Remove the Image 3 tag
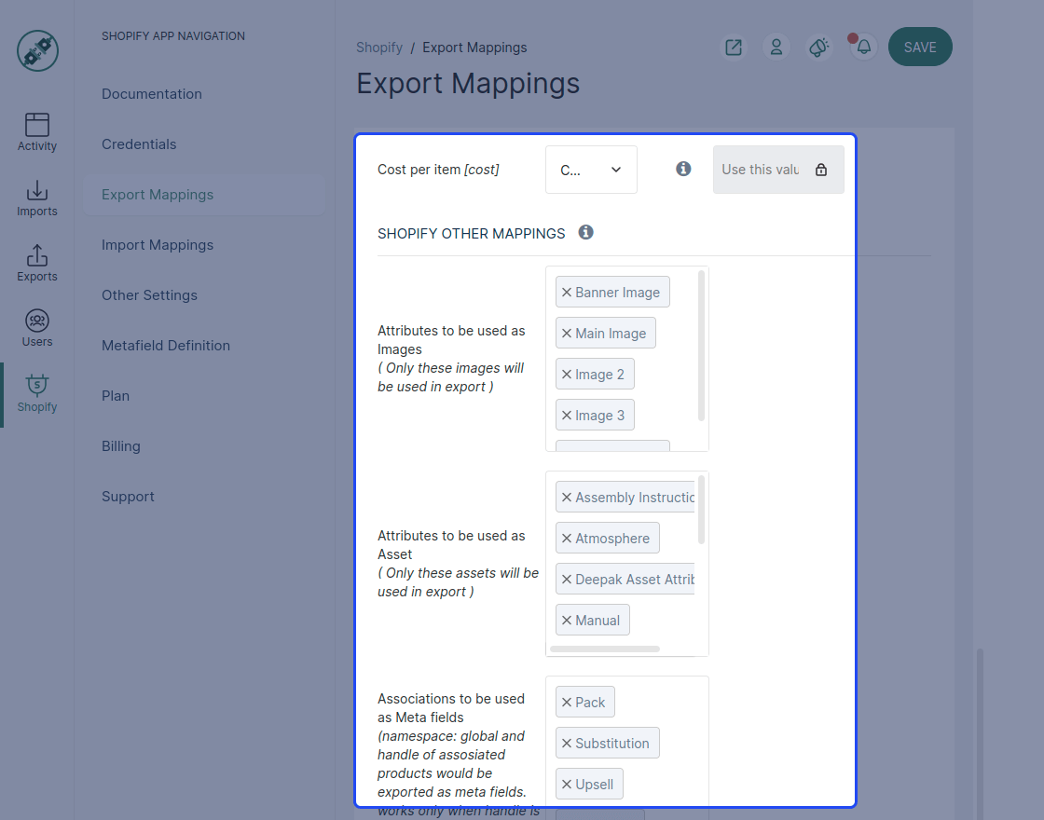 pos(567,416)
